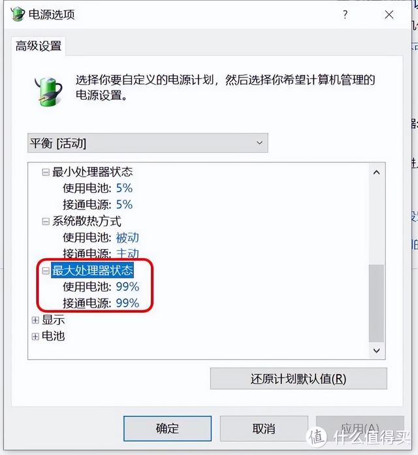The height and width of the screenshot is (455, 418).
Task: Click the scrollbar up arrow
Action: 376,173
